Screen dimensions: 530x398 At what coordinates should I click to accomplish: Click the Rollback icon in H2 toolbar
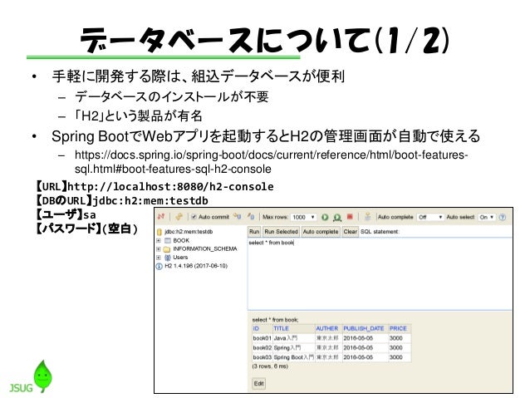(x=251, y=217)
